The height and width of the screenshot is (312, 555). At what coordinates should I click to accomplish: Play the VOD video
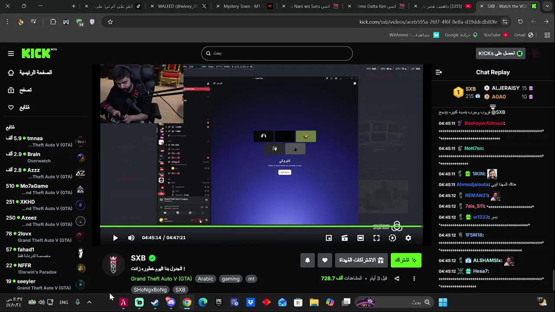point(115,238)
